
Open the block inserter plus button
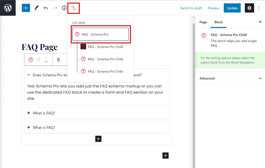pos(26,8)
